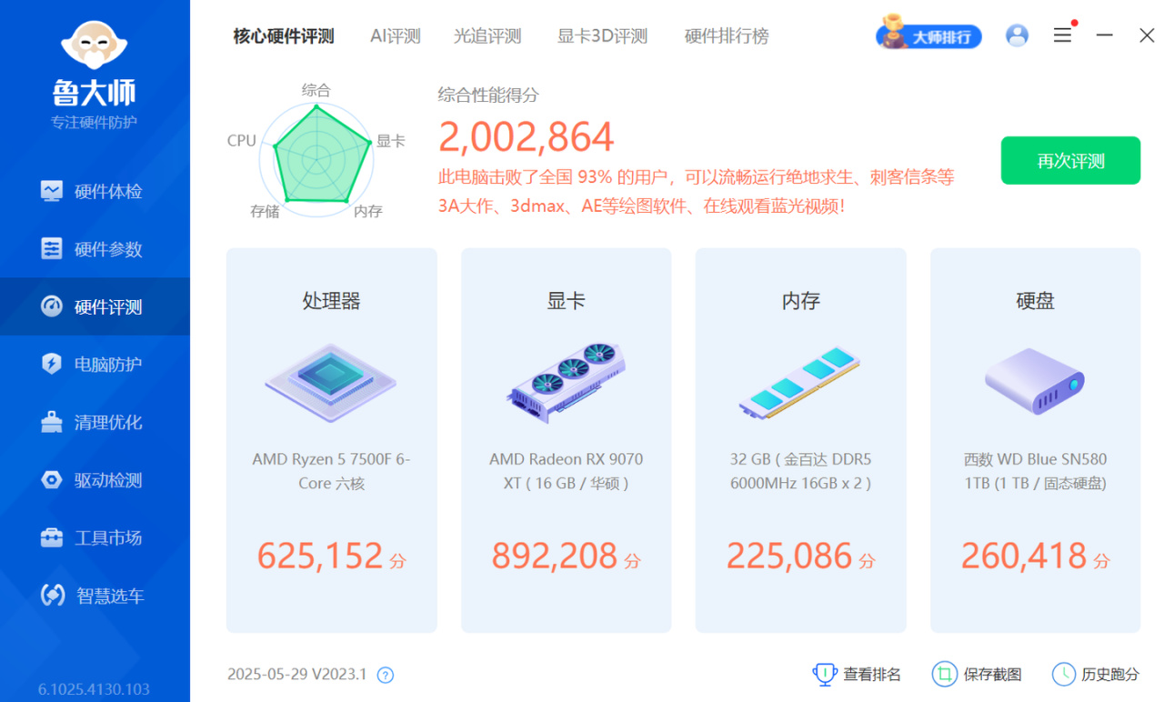Click the help question mark icon
1164x702 pixels.
coord(386,675)
